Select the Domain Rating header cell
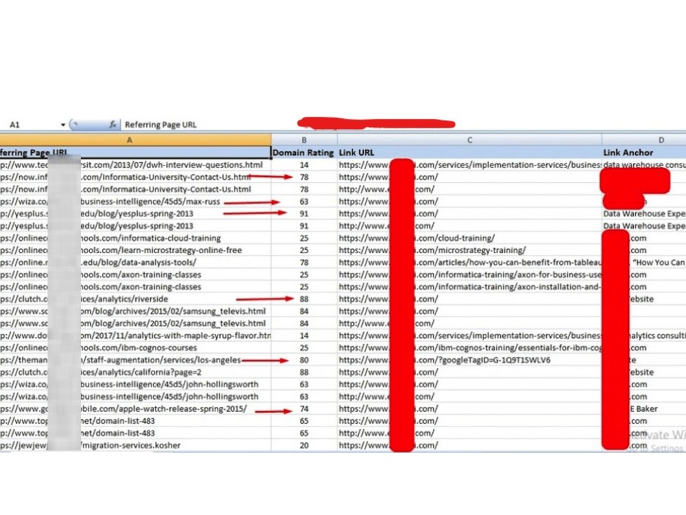The width and height of the screenshot is (686, 515). pos(304,152)
